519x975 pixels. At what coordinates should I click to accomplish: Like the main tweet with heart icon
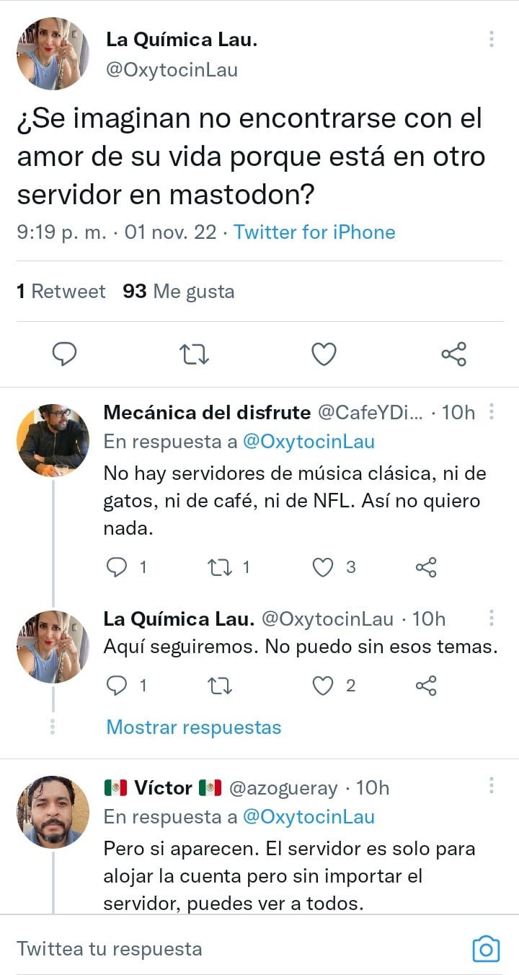(x=324, y=354)
